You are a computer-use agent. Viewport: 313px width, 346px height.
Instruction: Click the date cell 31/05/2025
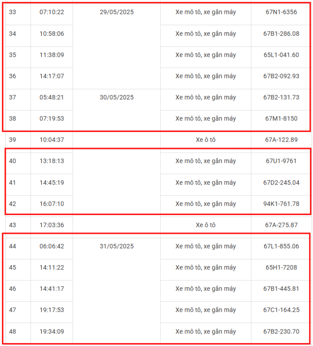(x=117, y=246)
